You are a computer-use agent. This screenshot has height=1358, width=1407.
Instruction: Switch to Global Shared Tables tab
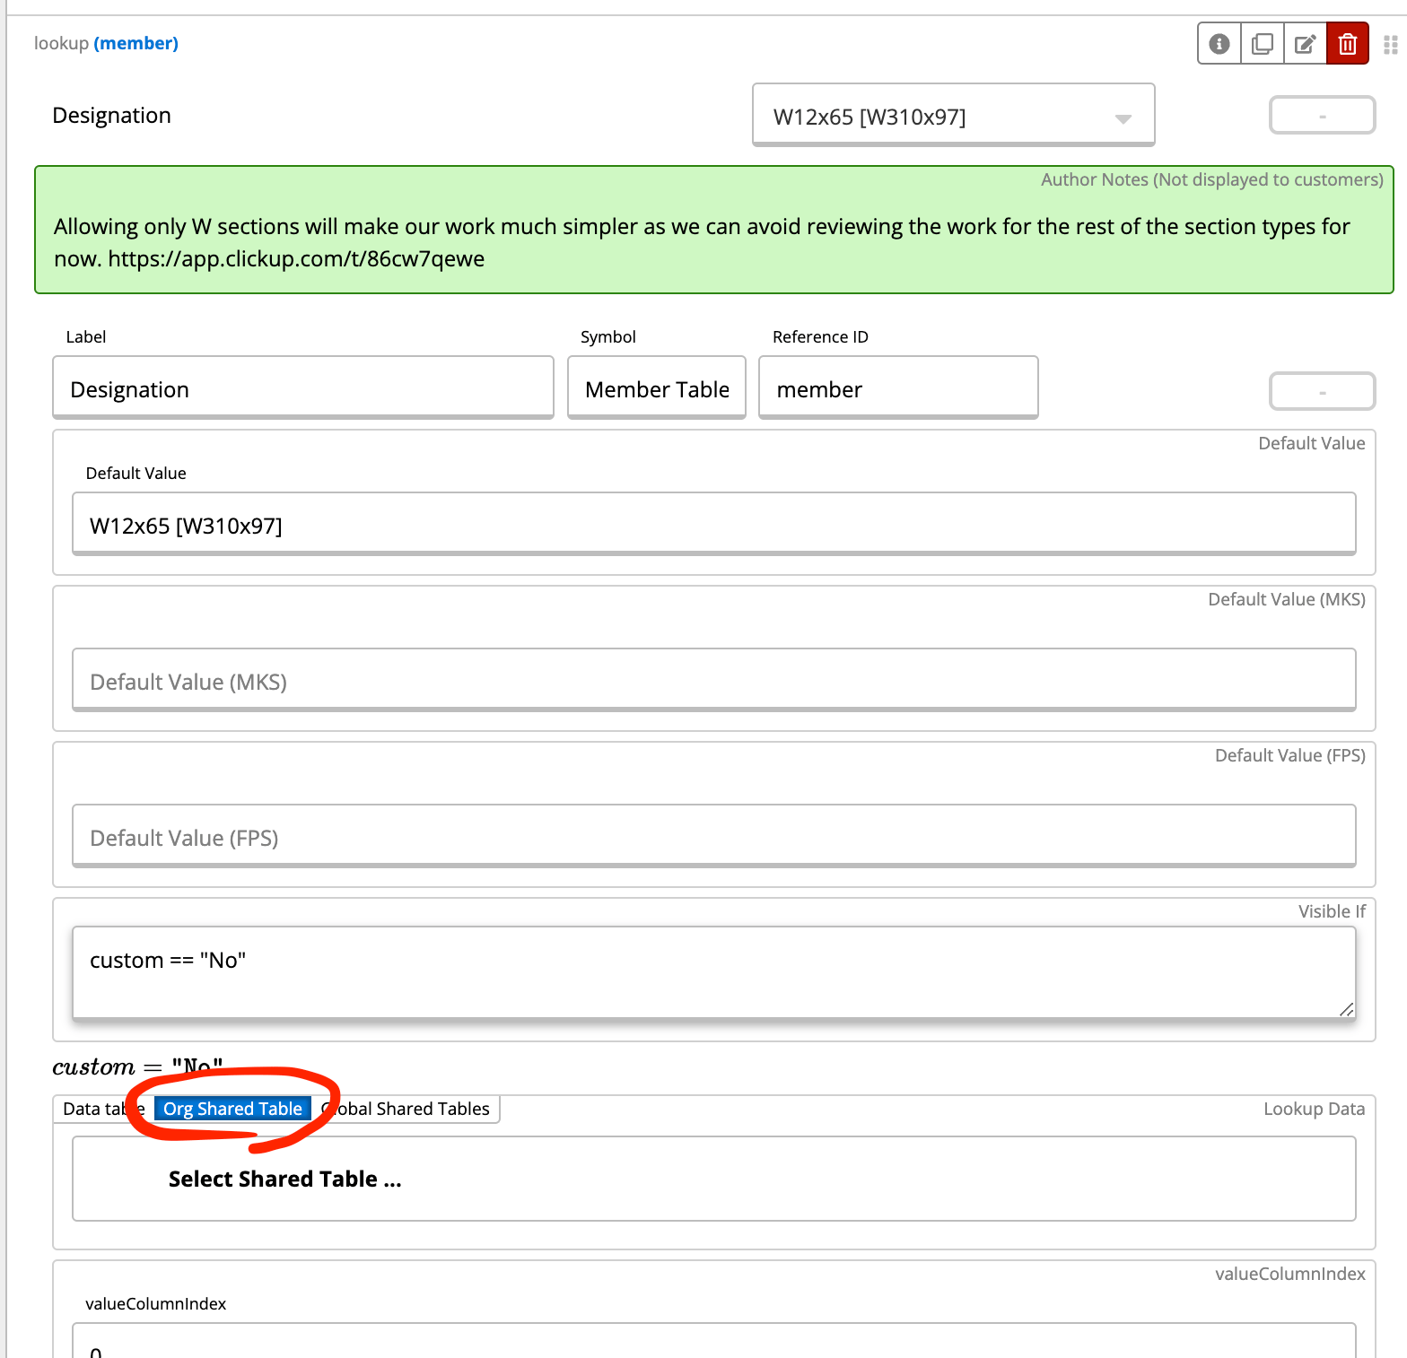pyautogui.click(x=406, y=1109)
